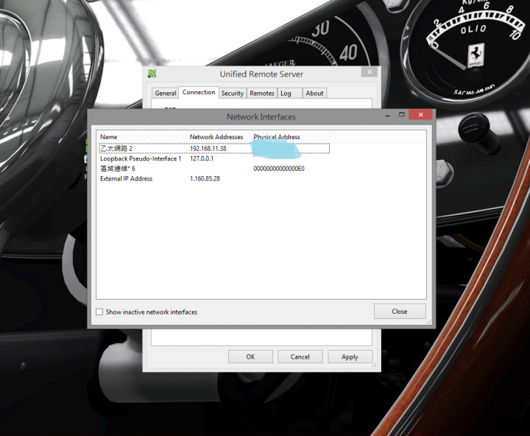This screenshot has height=436, width=530.
Task: Click the Network Interfaces resize grip
Action: point(428,322)
